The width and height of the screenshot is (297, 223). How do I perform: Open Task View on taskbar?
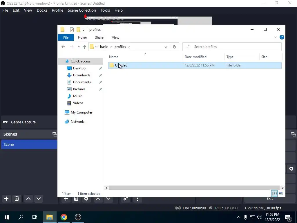point(35,217)
